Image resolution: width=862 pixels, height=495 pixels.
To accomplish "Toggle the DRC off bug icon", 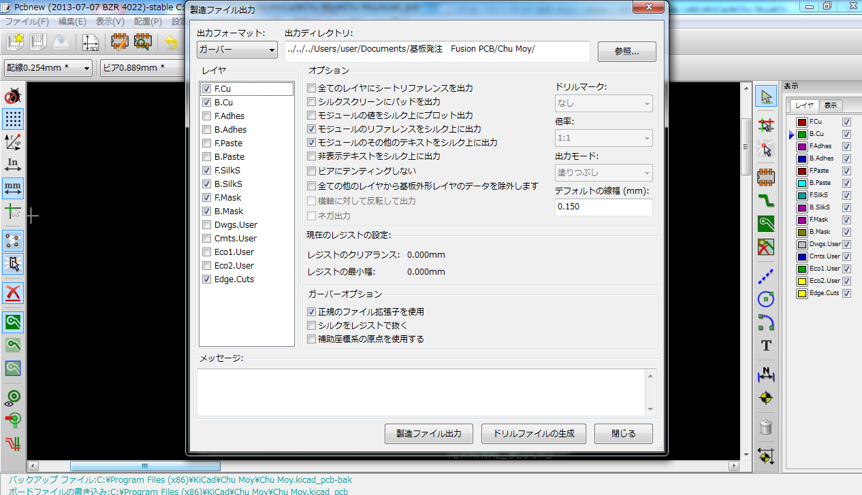I will pyautogui.click(x=13, y=96).
